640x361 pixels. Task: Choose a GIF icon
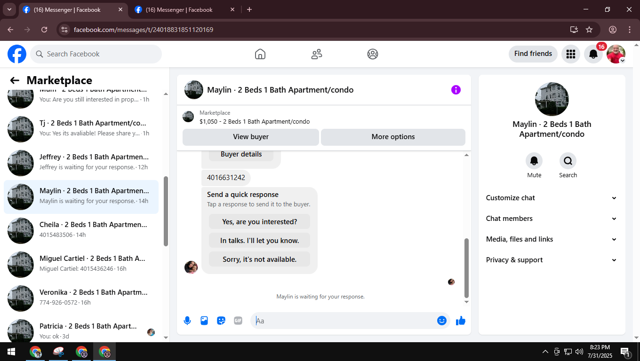click(x=238, y=321)
